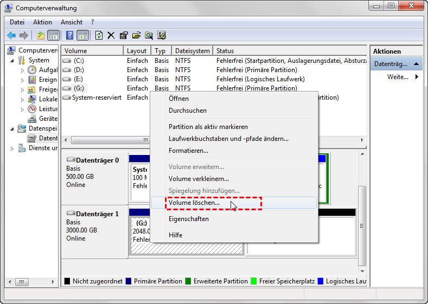The height and width of the screenshot is (304, 428).
Task: Click the Refresh toolbar icon
Action: pos(99,35)
